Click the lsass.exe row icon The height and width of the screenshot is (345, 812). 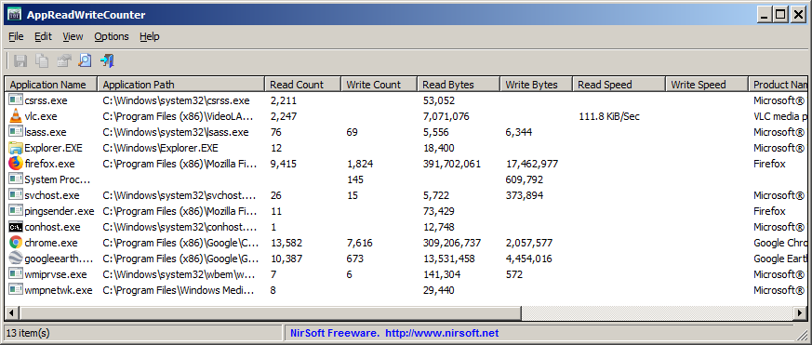click(x=16, y=132)
